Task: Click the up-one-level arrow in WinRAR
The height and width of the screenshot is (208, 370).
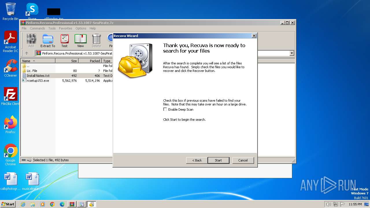Action: pyautogui.click(x=27, y=53)
